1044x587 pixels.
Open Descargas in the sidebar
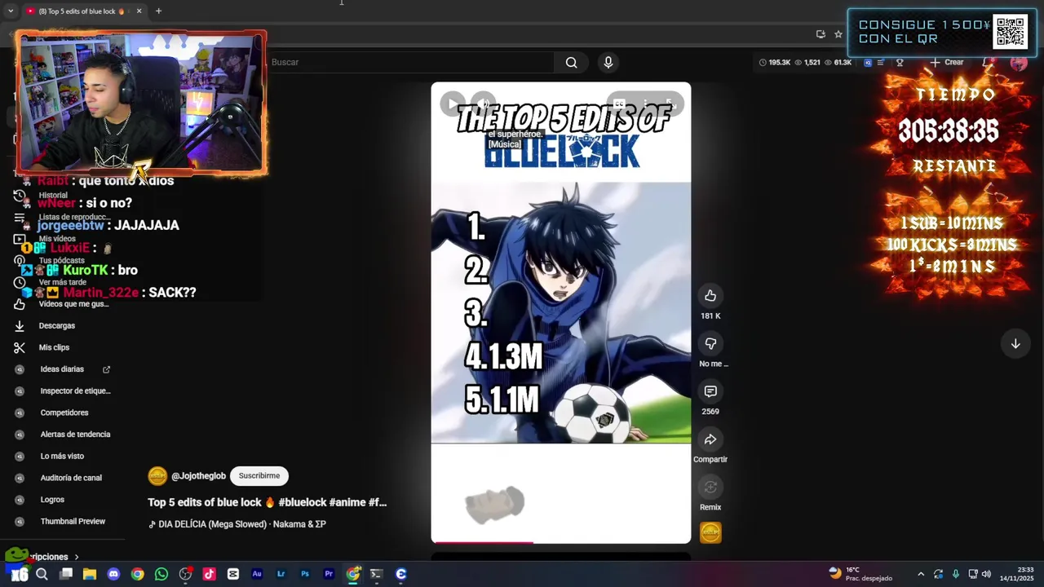tap(57, 325)
